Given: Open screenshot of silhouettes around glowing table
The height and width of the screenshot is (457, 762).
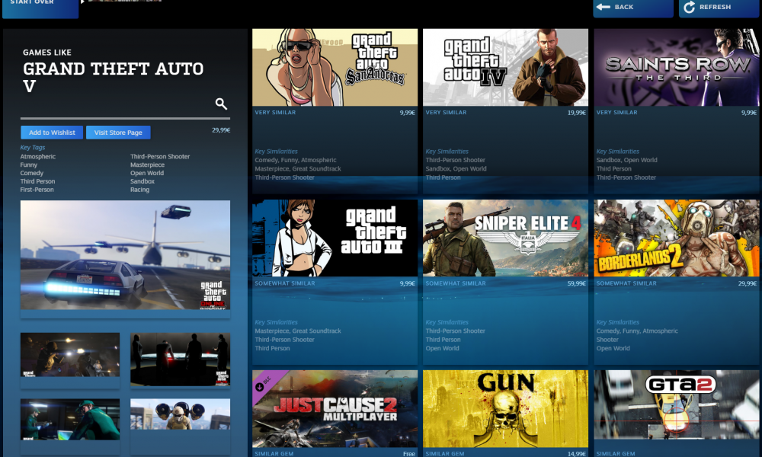Looking at the screenshot, I should [x=181, y=360].
